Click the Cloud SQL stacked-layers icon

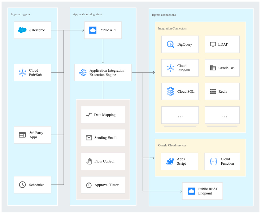point(170,91)
